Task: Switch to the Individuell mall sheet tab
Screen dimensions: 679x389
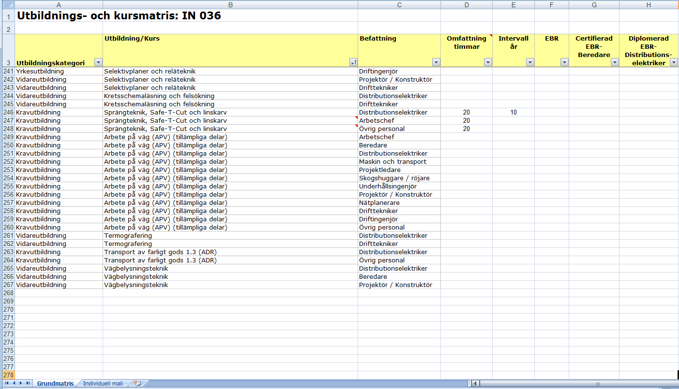Action: coord(103,384)
